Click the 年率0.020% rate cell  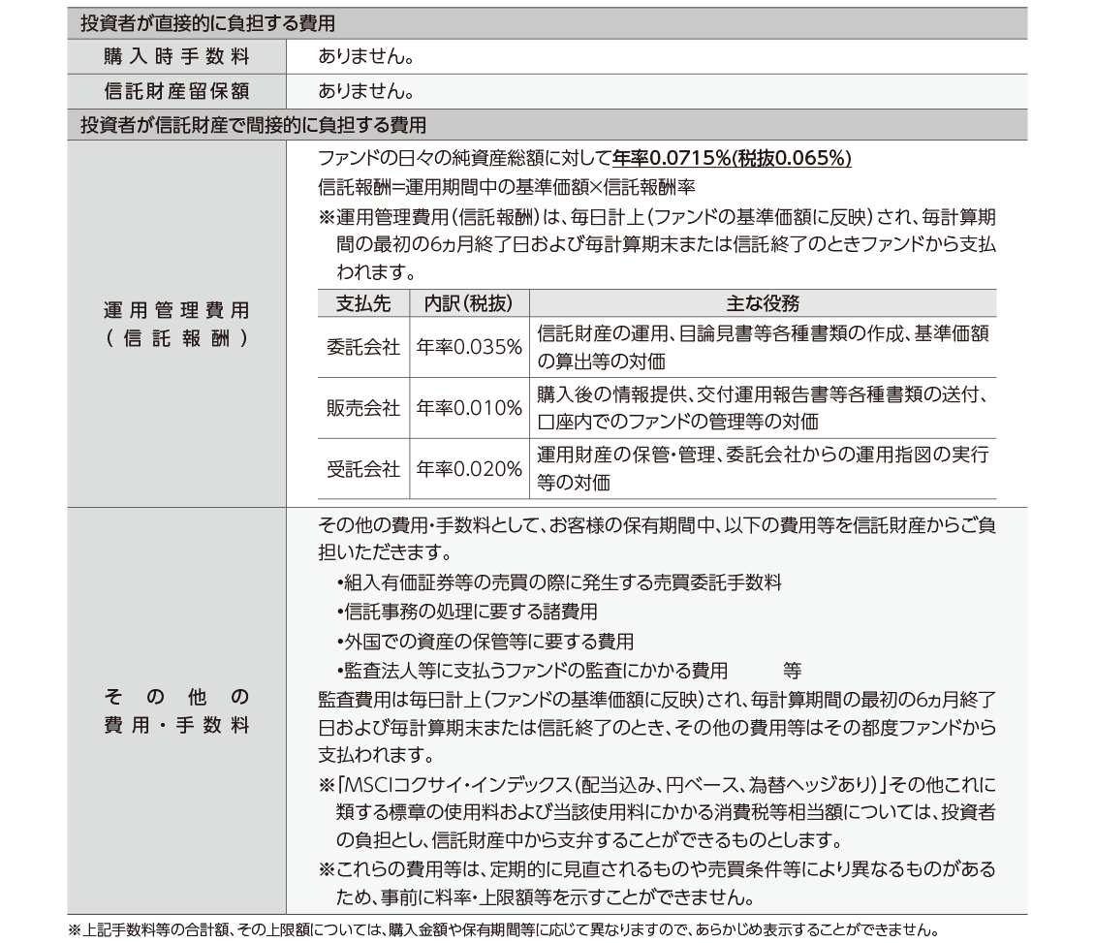click(469, 469)
